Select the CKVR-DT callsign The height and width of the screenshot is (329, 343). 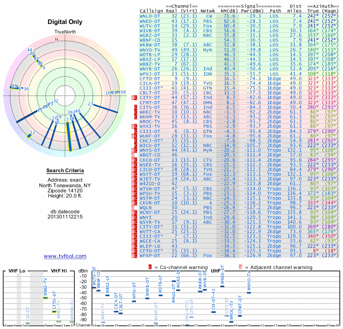tap(150, 203)
